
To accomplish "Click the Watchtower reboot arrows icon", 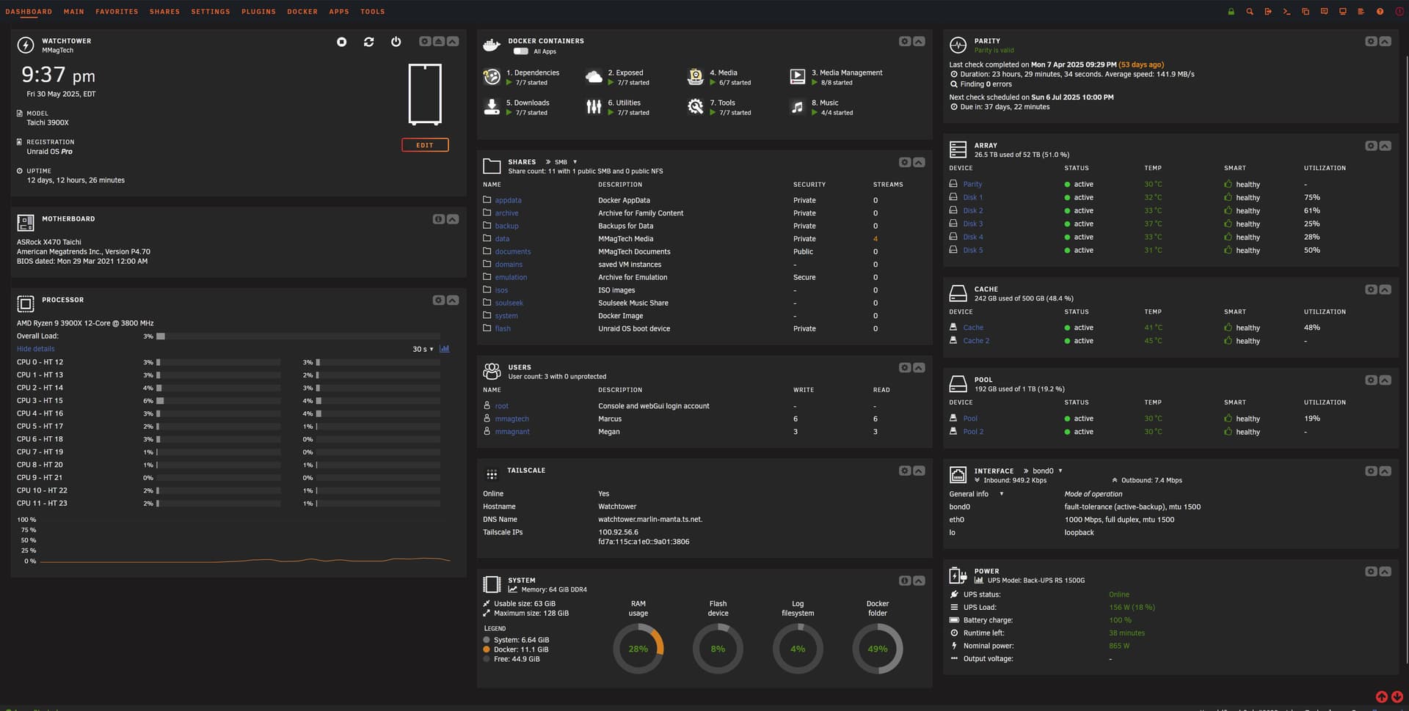I will pyautogui.click(x=368, y=42).
